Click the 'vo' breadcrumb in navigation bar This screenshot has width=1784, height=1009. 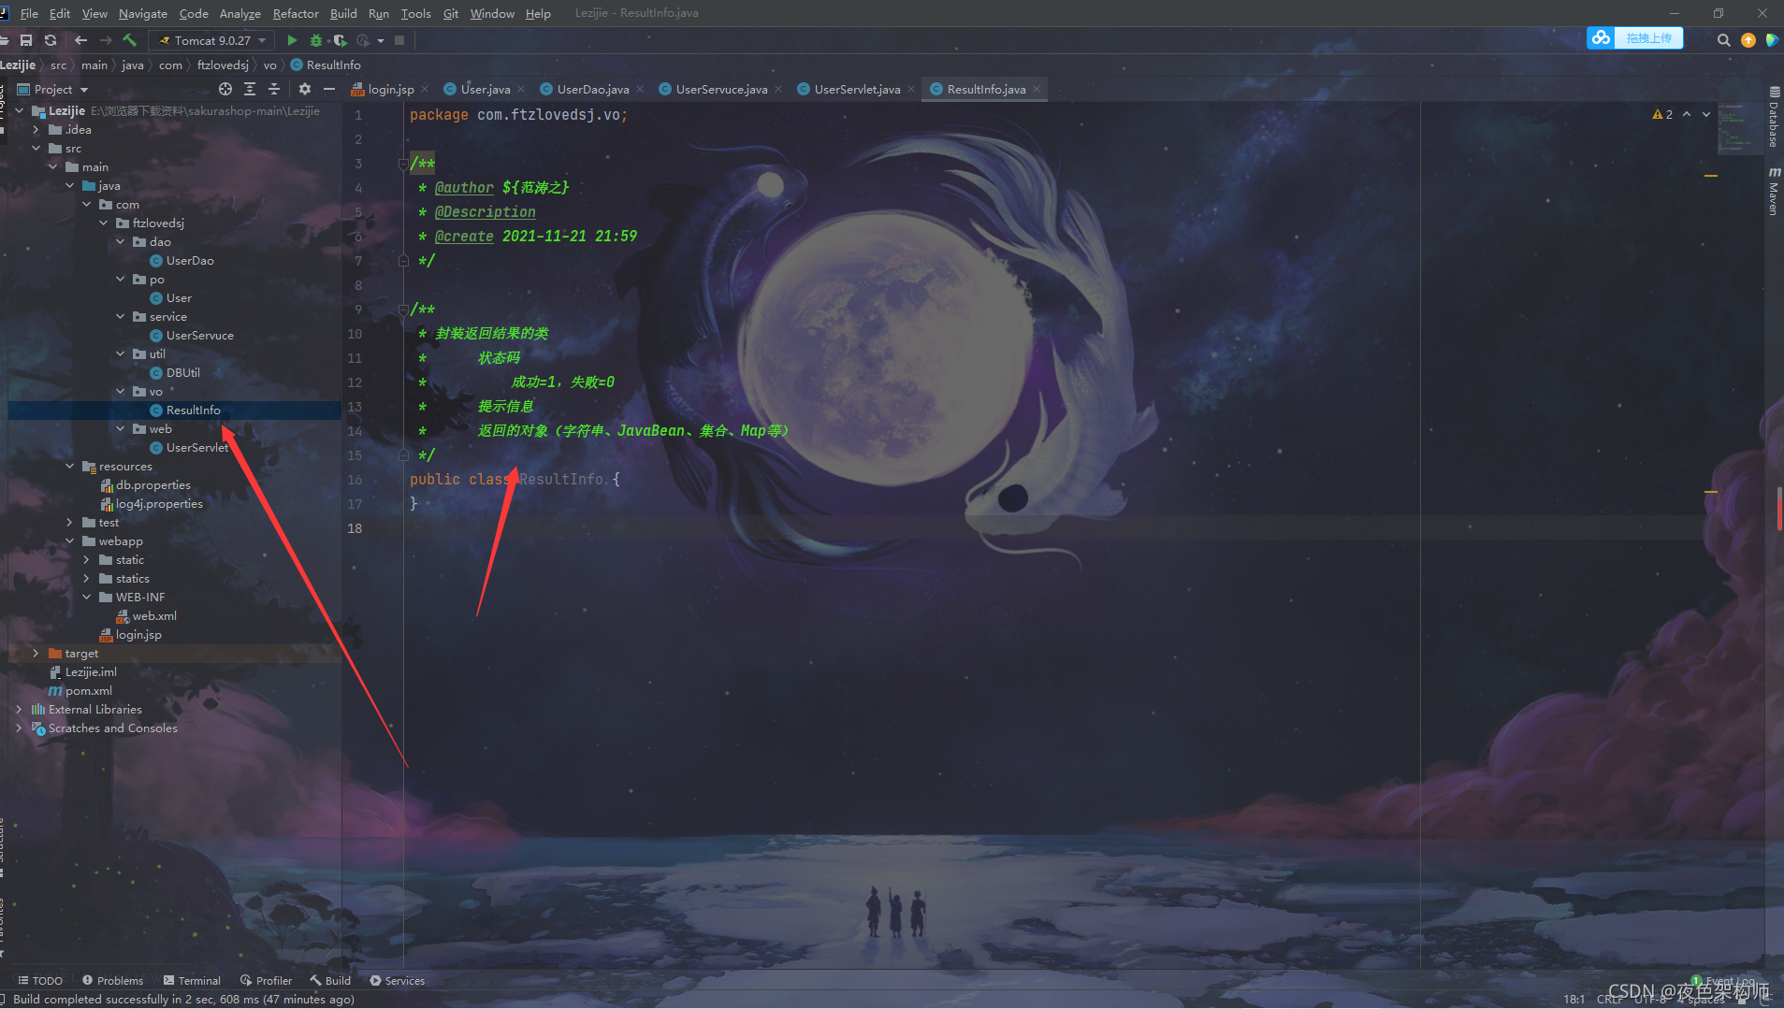point(269,65)
